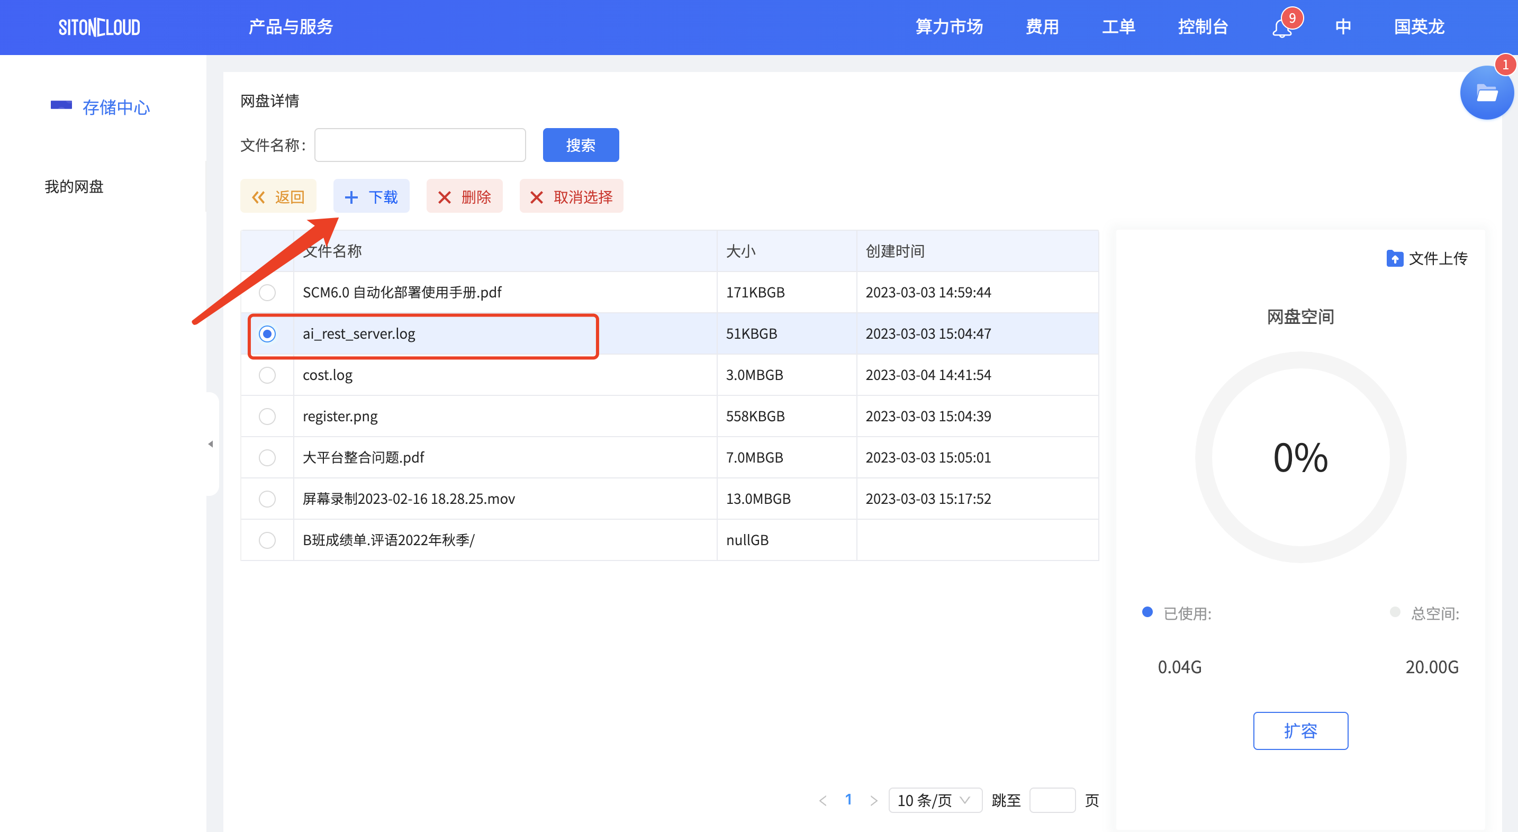Click 存储中心 sidebar heading
The width and height of the screenshot is (1518, 832).
(116, 107)
